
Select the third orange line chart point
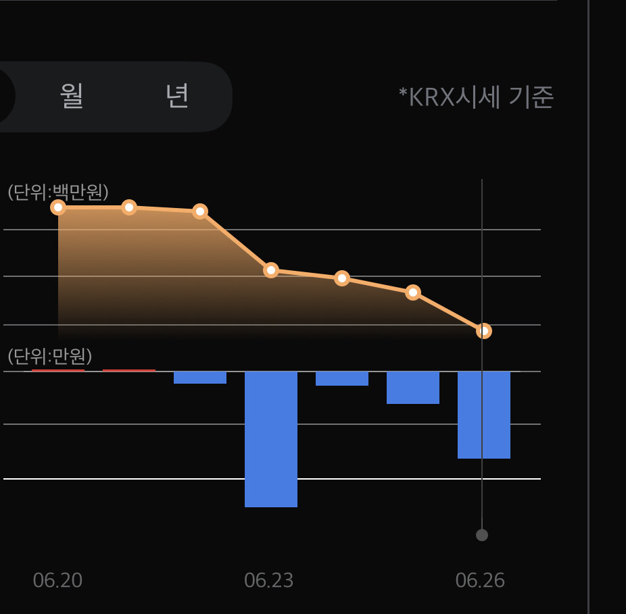(x=200, y=211)
